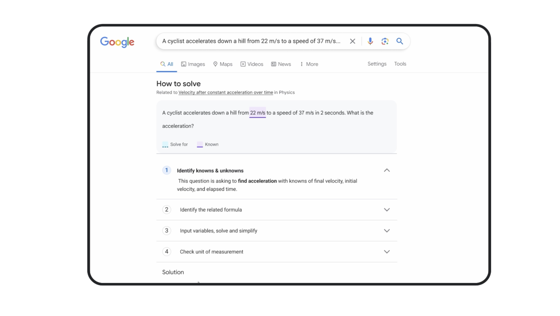This screenshot has height=316, width=560.
Task: Click the step 4 number badge
Action: pos(167,251)
